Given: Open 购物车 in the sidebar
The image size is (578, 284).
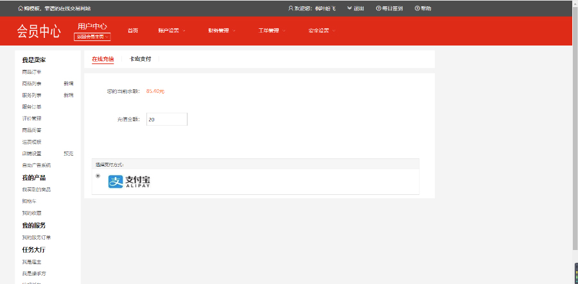Looking at the screenshot, I should tap(29, 201).
